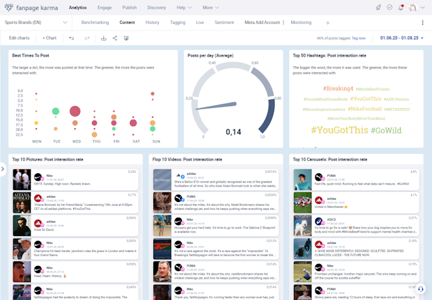Click the large #YouGotThis hashtag
The height and width of the screenshot is (300, 432).
(x=339, y=130)
